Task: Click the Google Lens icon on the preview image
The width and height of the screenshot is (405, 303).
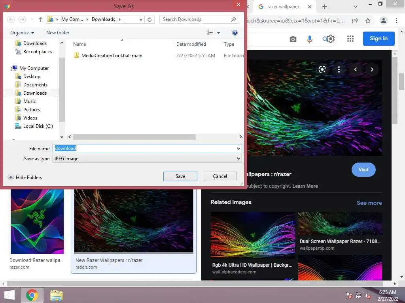Action: pyautogui.click(x=322, y=69)
